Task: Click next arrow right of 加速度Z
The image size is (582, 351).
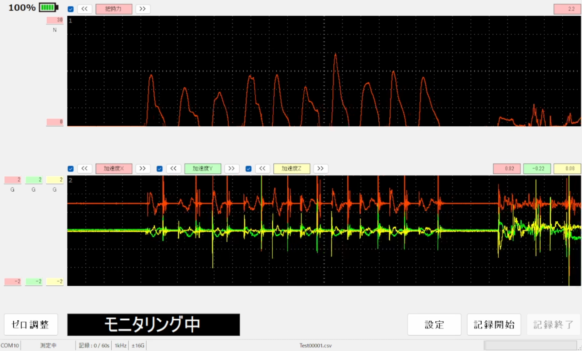Action: coord(320,168)
